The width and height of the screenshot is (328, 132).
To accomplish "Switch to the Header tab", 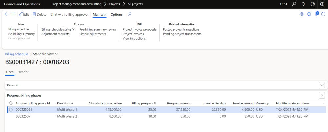I will coord(23,72).
